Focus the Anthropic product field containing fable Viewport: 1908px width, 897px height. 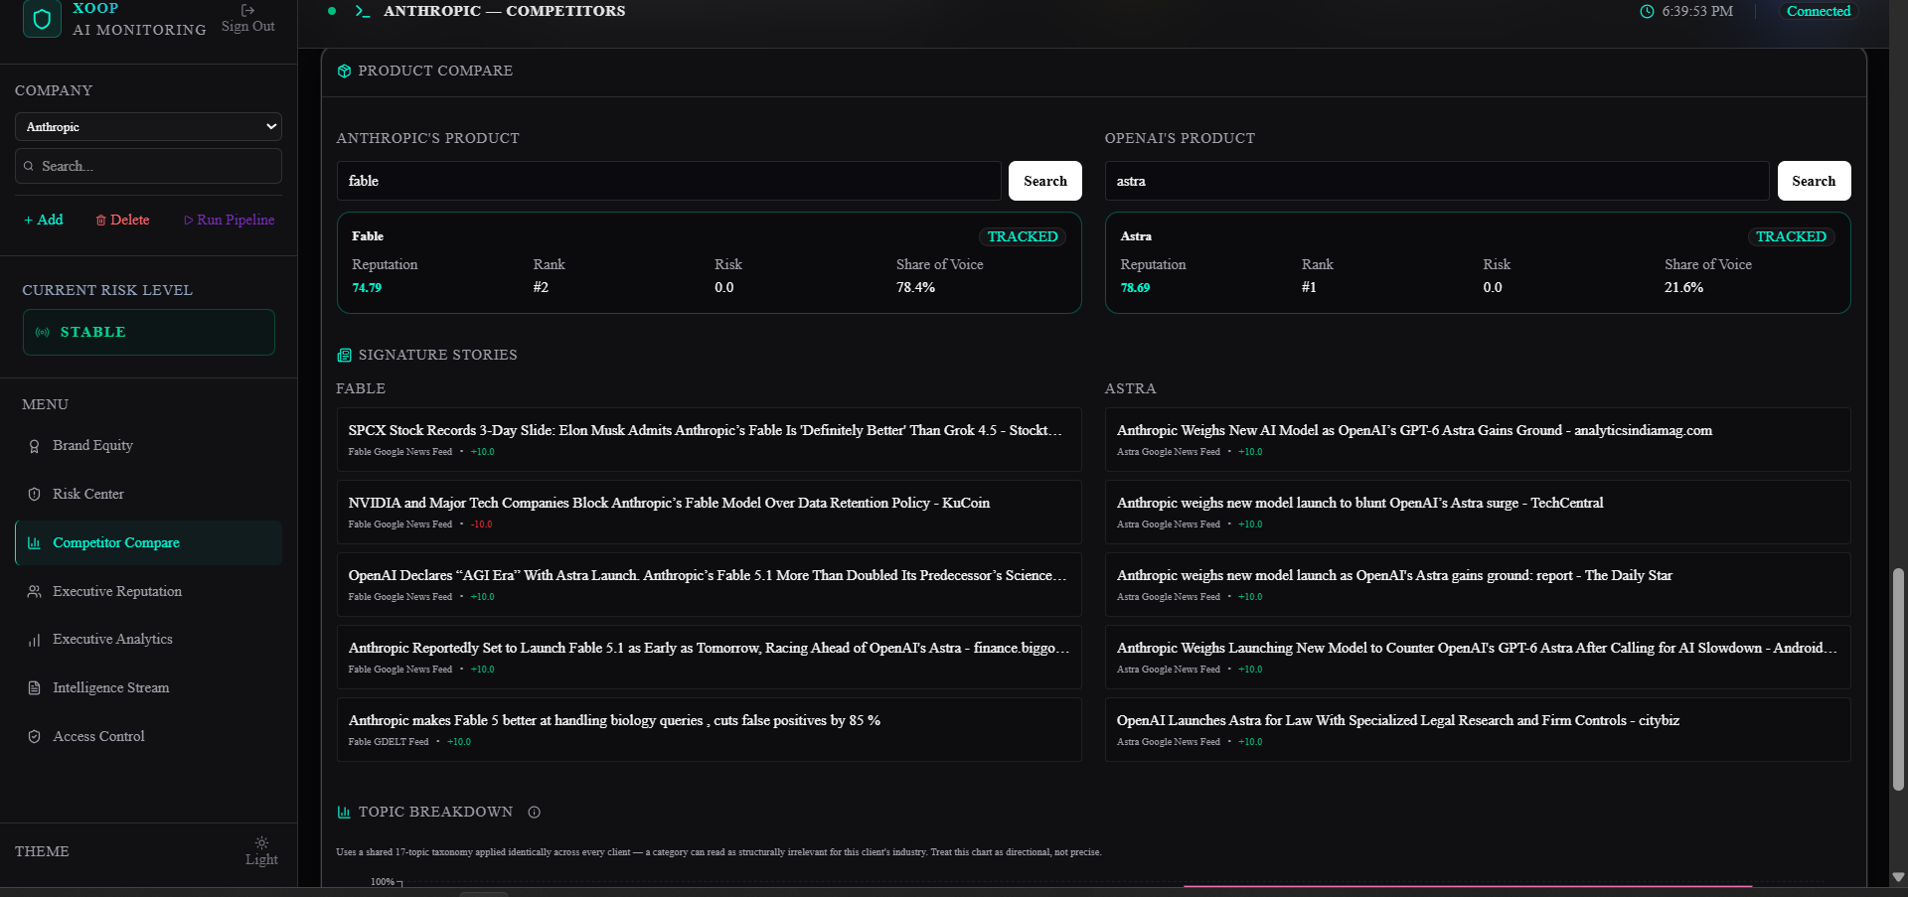tap(669, 181)
